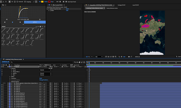The height and width of the screenshot is (108, 181).
Task: Click the graph editor icon in timeline header
Action: tap(84, 62)
